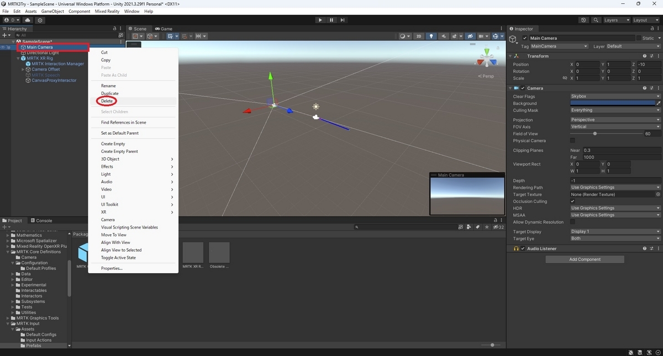
Task: Collapse MRTK XR Rig in Hierarchy
Action: (x=18, y=58)
